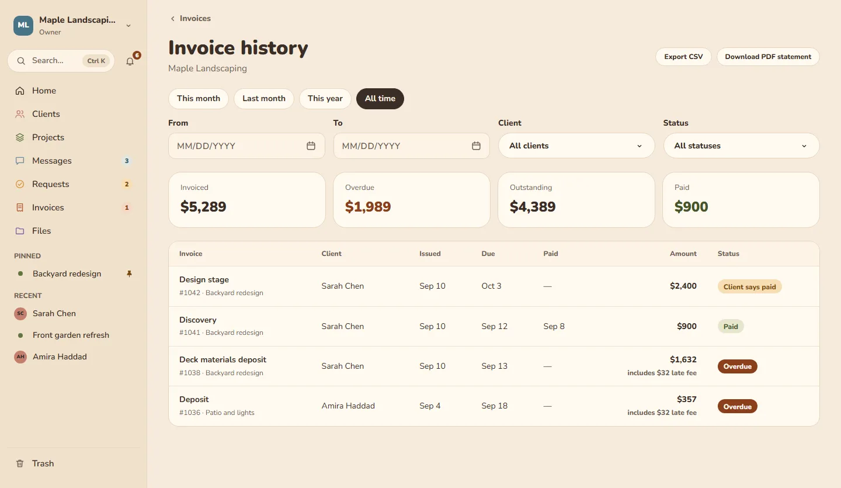Select the Last month filter
The height and width of the screenshot is (488, 841).
coord(264,98)
